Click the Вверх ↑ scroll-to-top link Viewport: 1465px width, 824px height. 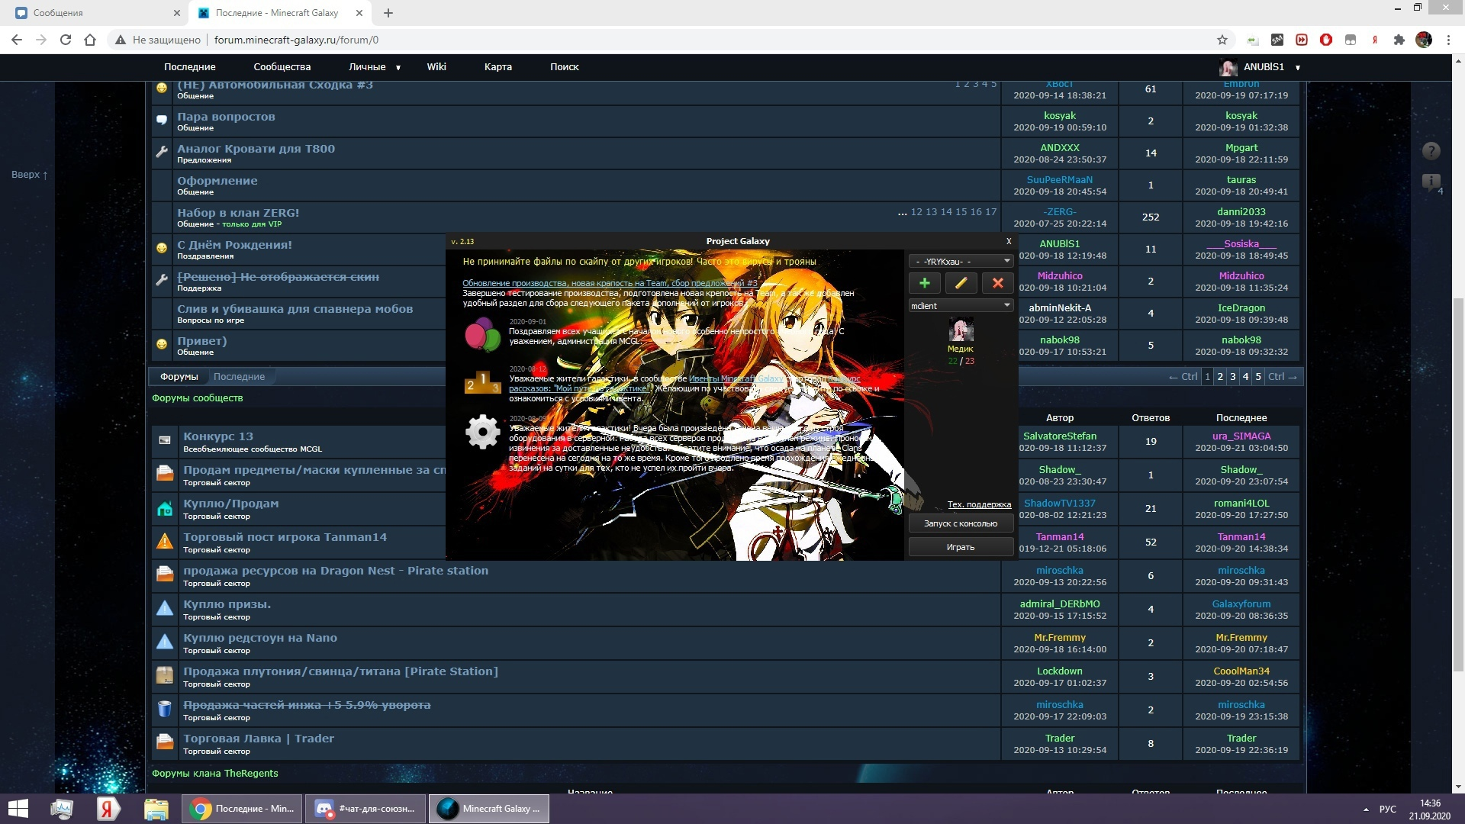29,175
